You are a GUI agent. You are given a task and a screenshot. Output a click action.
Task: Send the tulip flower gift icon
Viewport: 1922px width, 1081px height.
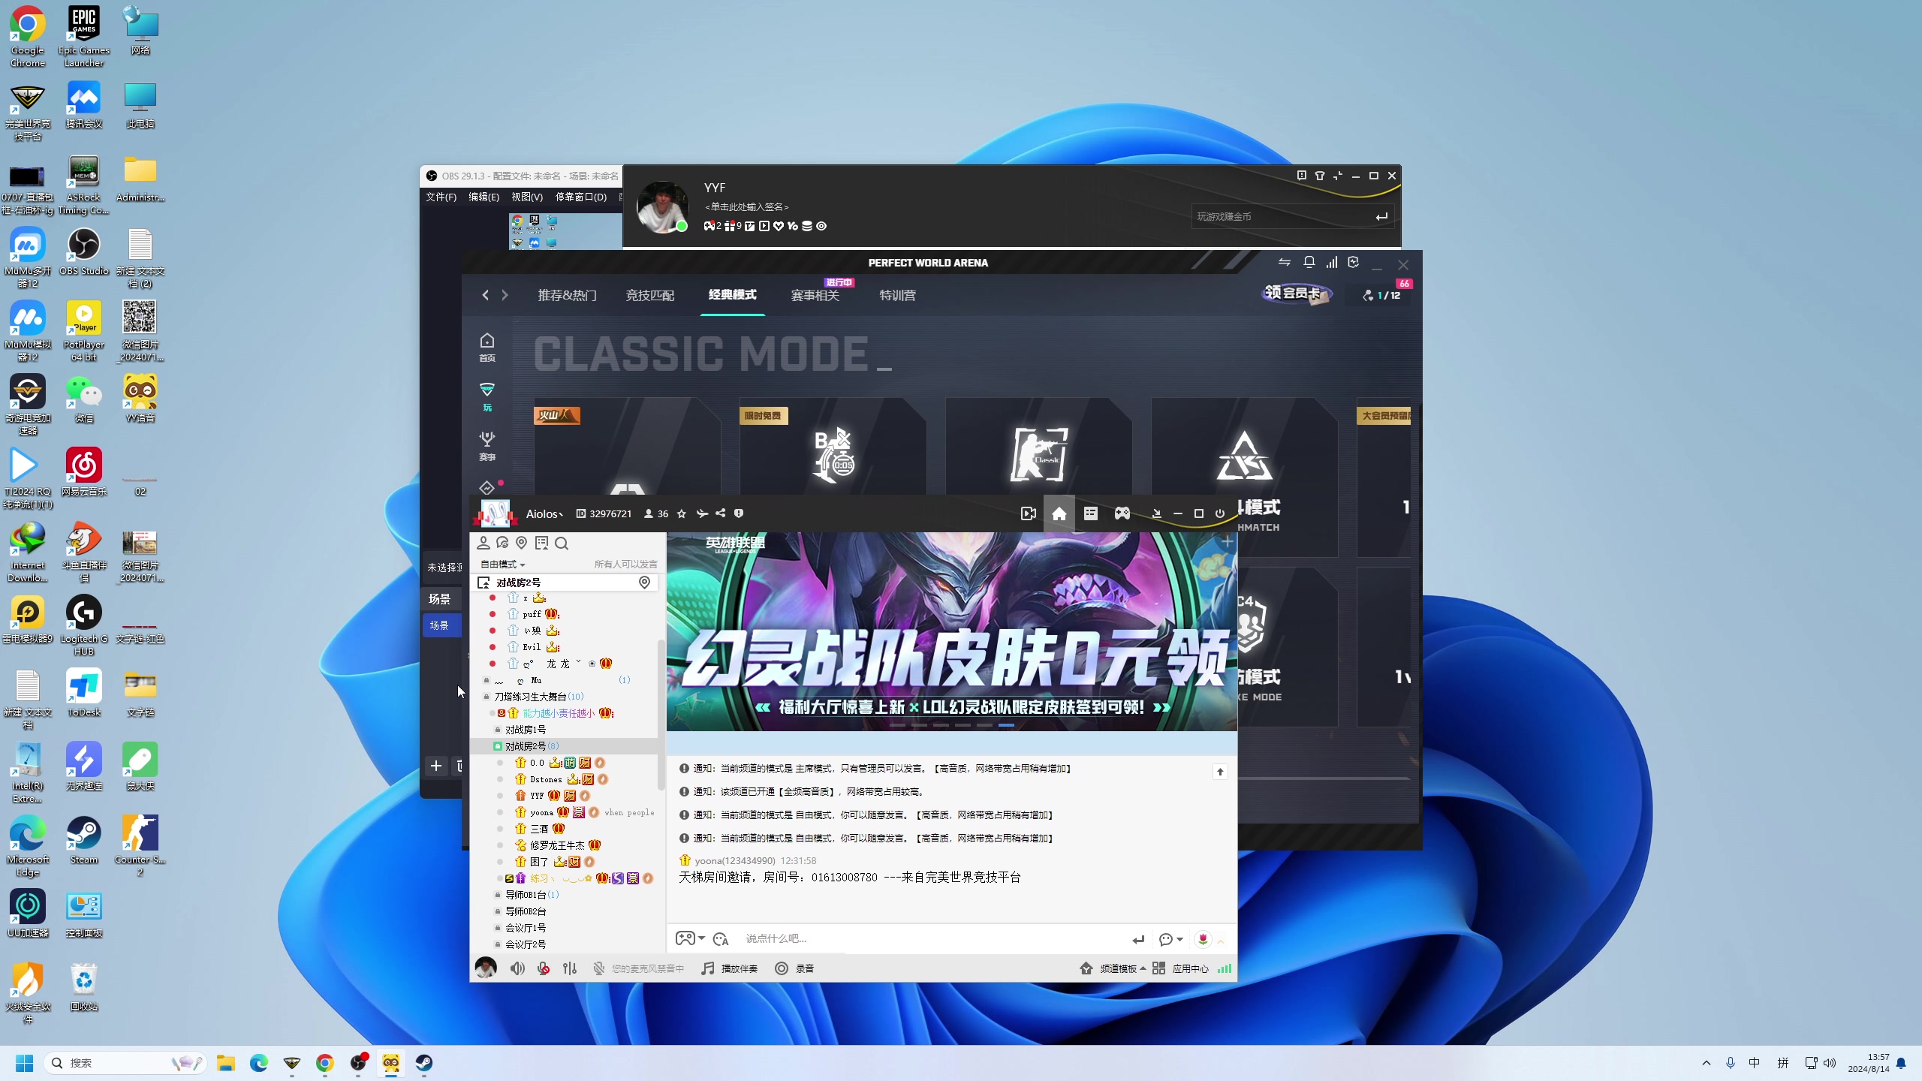click(x=1203, y=939)
